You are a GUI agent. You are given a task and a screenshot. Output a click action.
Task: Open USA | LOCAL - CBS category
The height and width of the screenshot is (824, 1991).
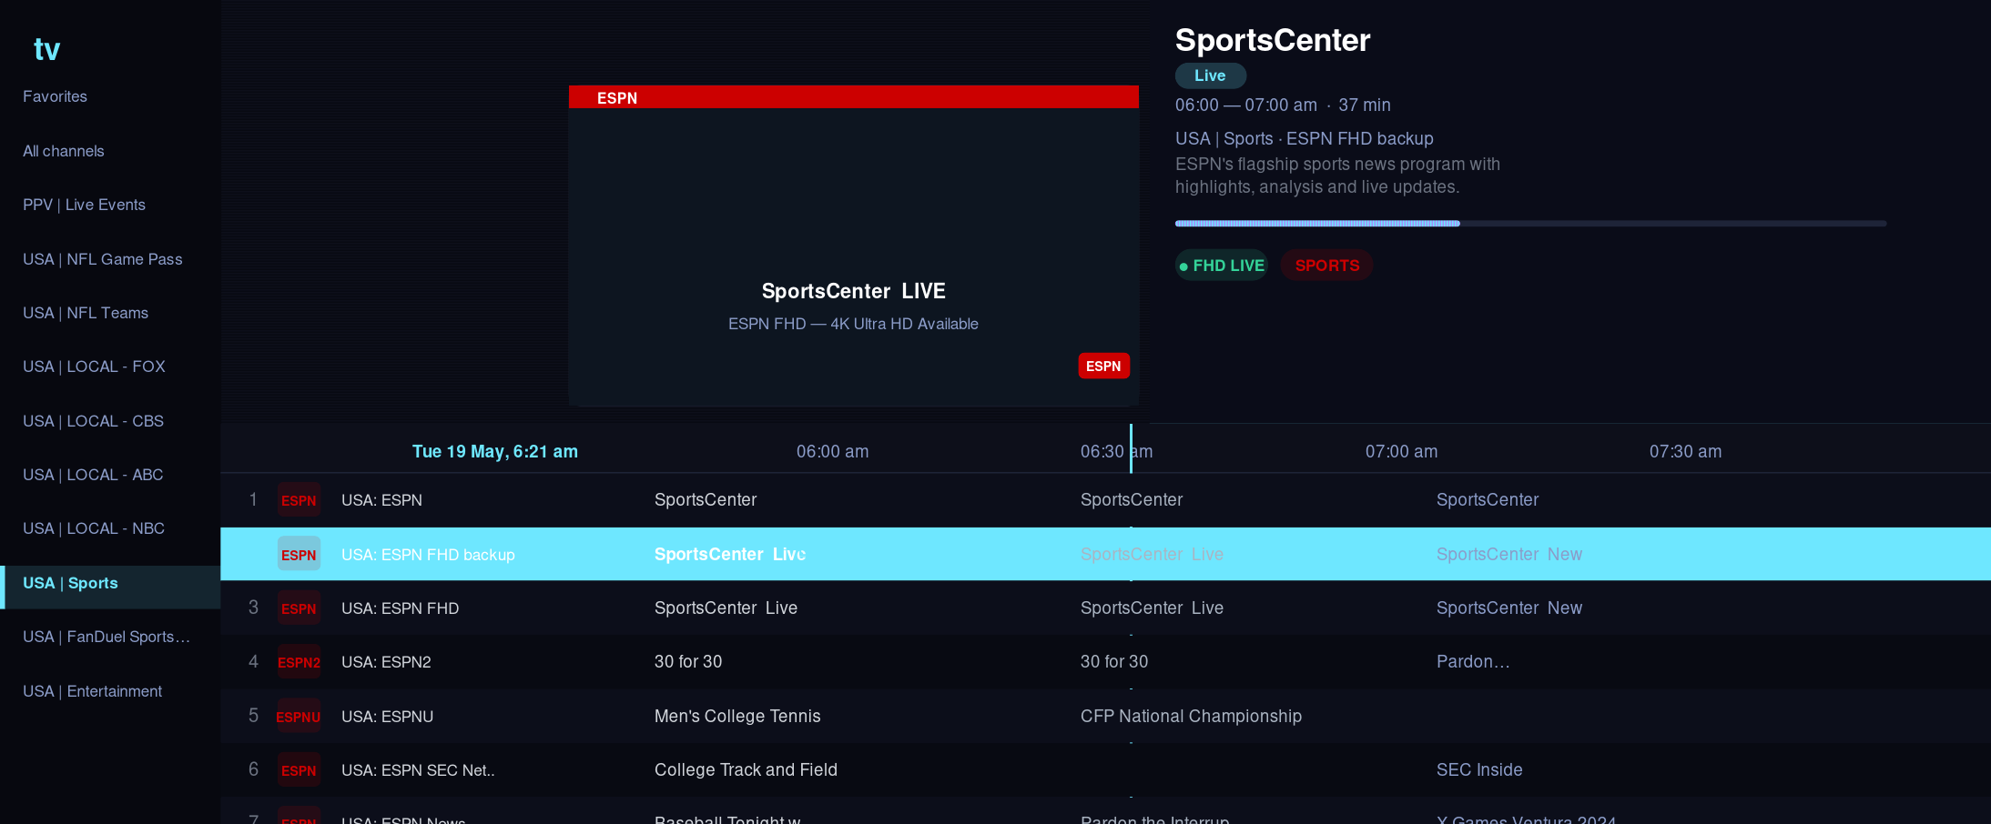93,421
